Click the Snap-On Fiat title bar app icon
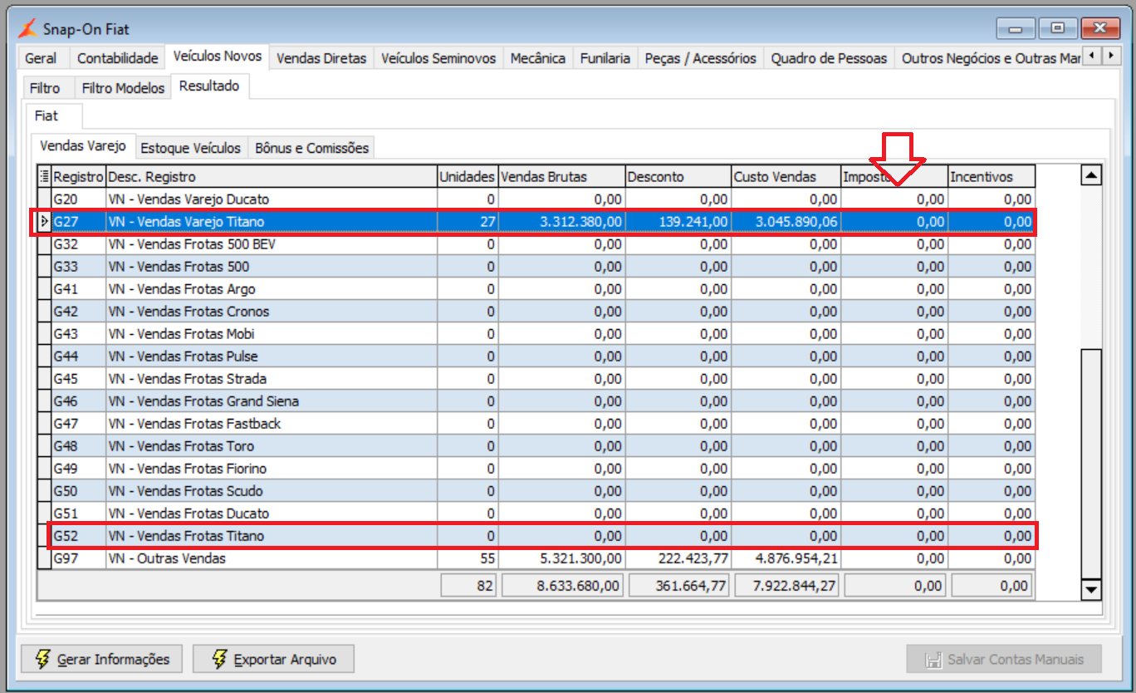Image resolution: width=1136 pixels, height=693 pixels. pos(28,29)
